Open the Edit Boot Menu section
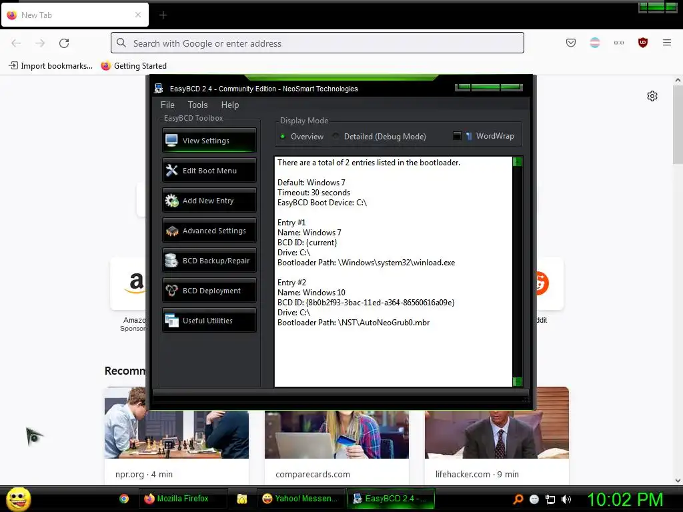The height and width of the screenshot is (512, 683). pyautogui.click(x=209, y=170)
